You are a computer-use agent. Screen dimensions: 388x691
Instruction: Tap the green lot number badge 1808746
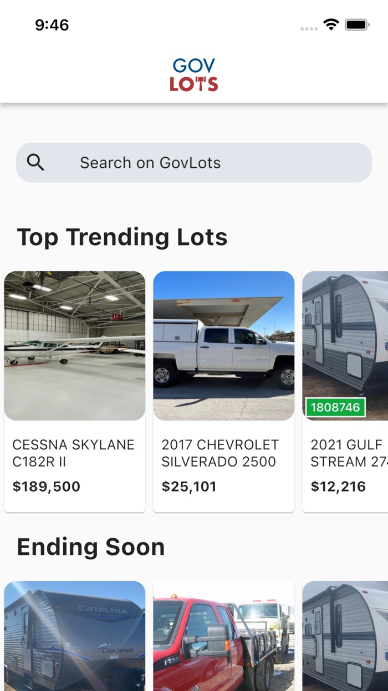(x=336, y=407)
